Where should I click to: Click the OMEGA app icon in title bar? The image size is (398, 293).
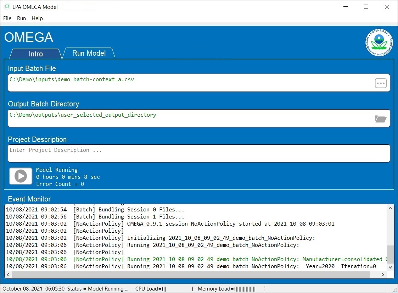[x=7, y=7]
